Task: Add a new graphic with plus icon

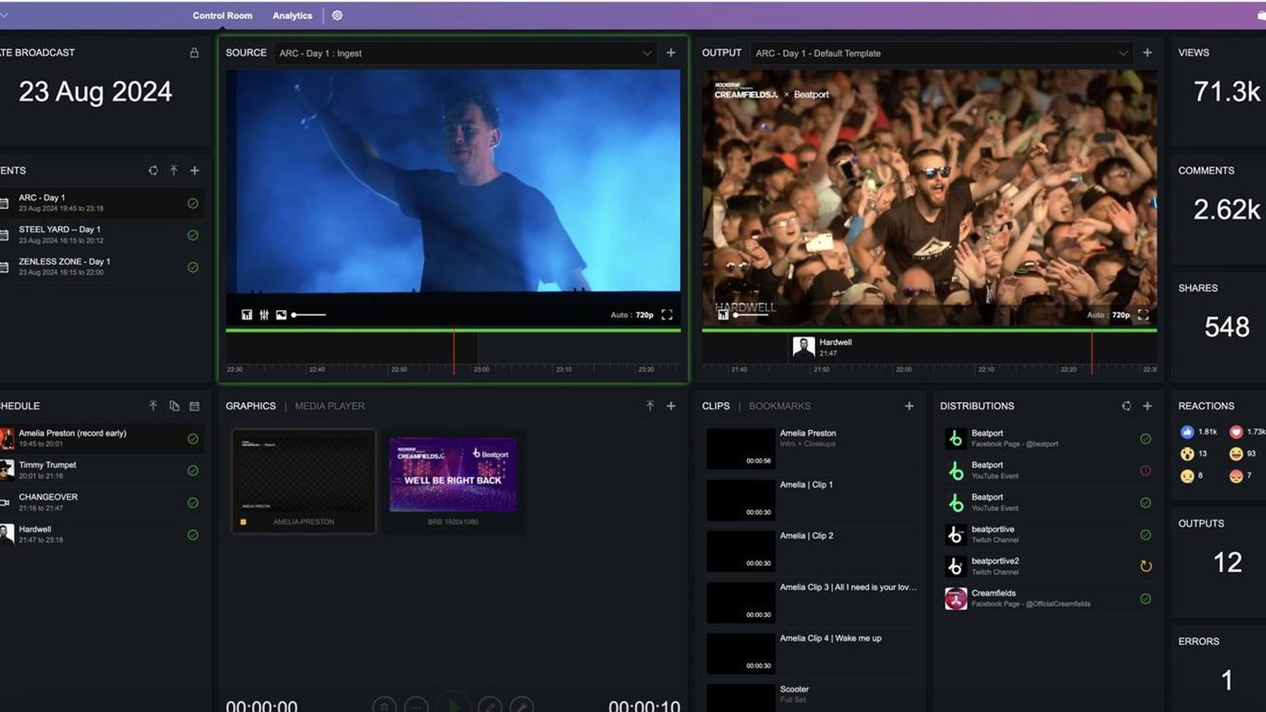Action: pyautogui.click(x=671, y=407)
